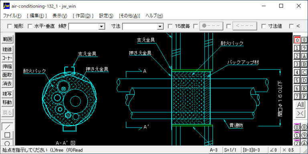This screenshot has width=308, height=154.
Task: Click the S=1/1 scale status button
Action: click(x=232, y=150)
